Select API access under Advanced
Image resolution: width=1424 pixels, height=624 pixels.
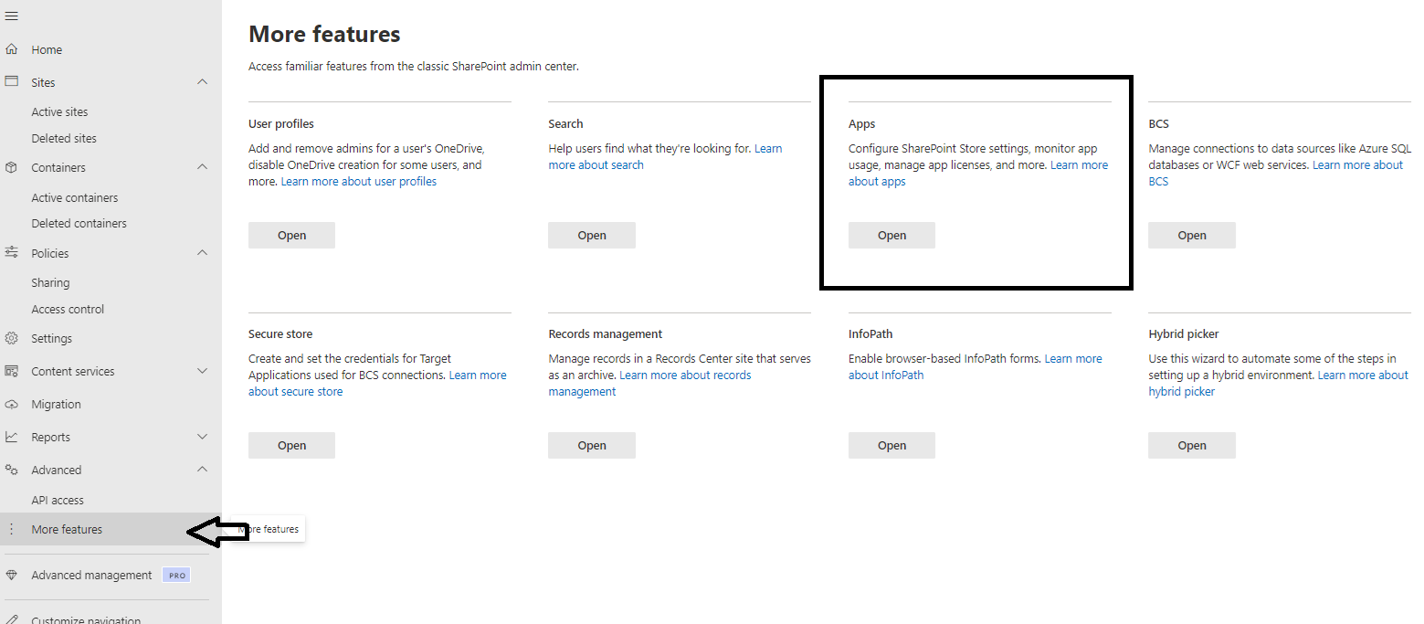tap(58, 500)
